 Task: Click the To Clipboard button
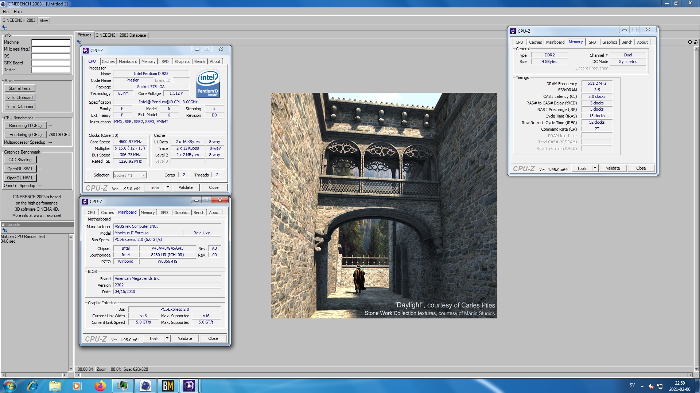[x=20, y=98]
